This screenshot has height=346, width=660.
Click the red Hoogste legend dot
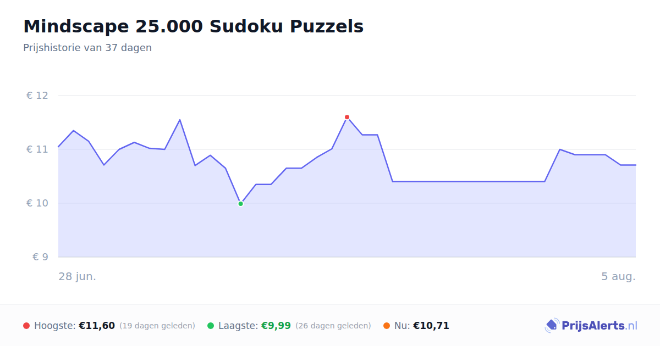[x=26, y=326]
